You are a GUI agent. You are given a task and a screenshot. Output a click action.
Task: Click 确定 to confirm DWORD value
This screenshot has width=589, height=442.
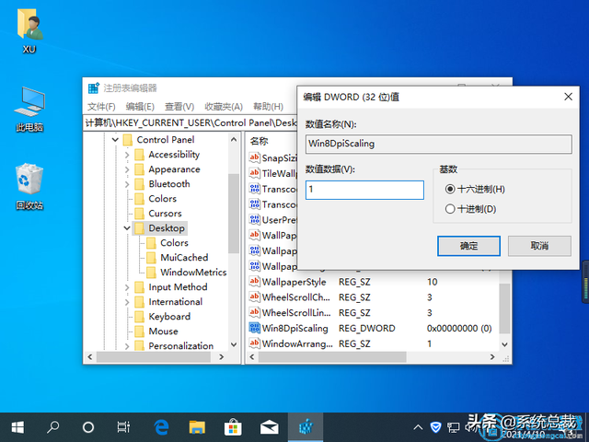[468, 246]
